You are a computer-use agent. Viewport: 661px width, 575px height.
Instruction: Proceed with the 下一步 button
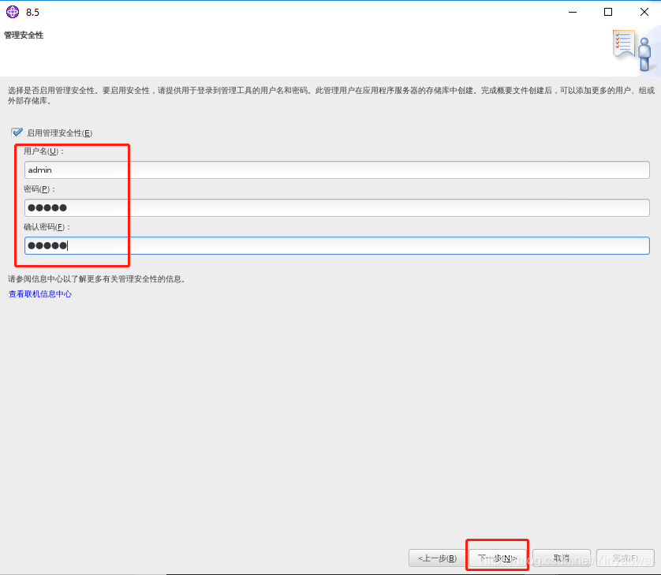tap(498, 558)
